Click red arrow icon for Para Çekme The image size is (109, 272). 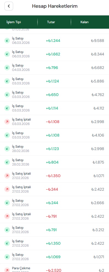(7, 270)
